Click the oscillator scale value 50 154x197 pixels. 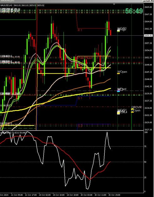coord(146,162)
